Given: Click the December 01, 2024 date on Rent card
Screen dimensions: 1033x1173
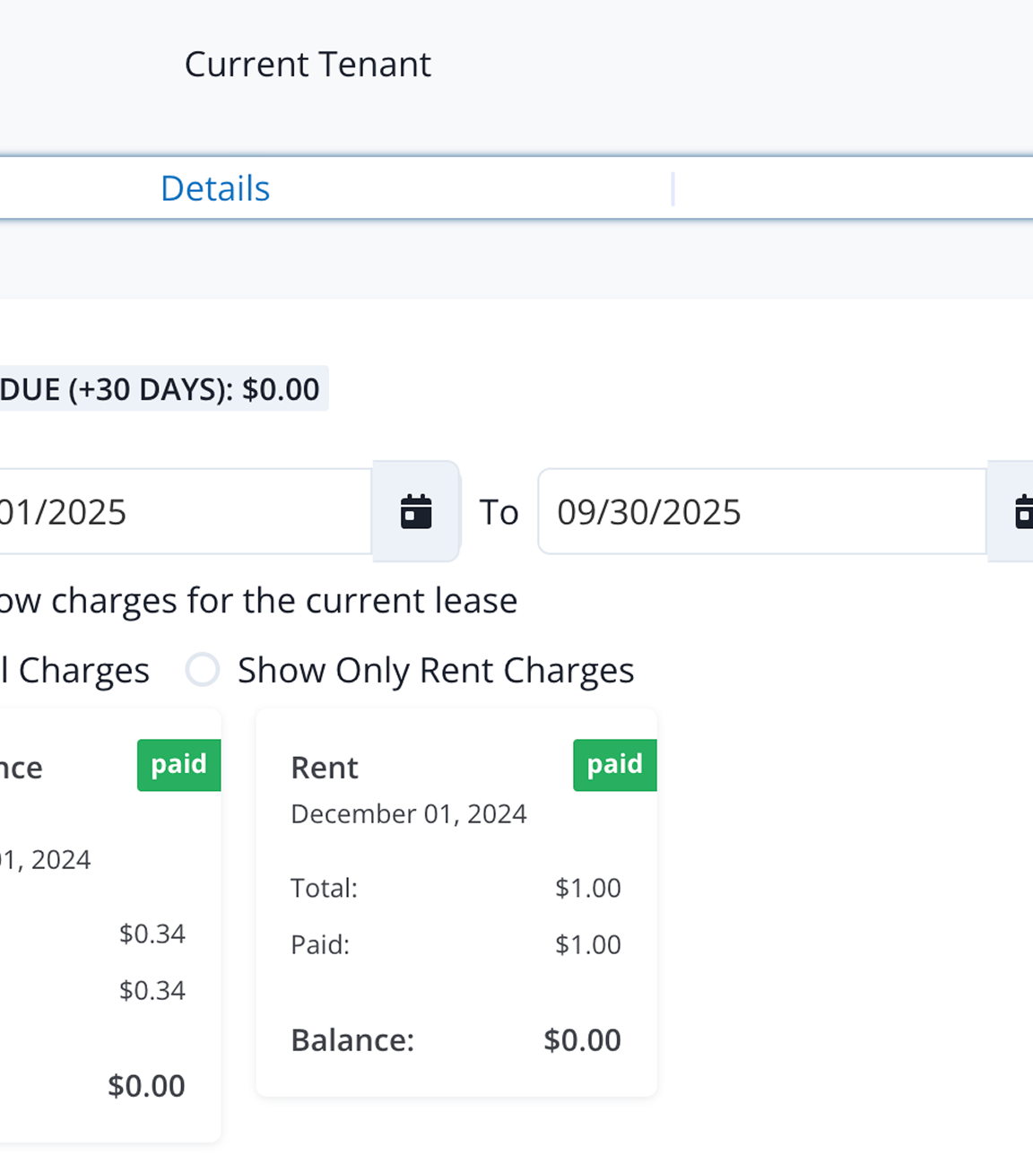Looking at the screenshot, I should (x=409, y=813).
